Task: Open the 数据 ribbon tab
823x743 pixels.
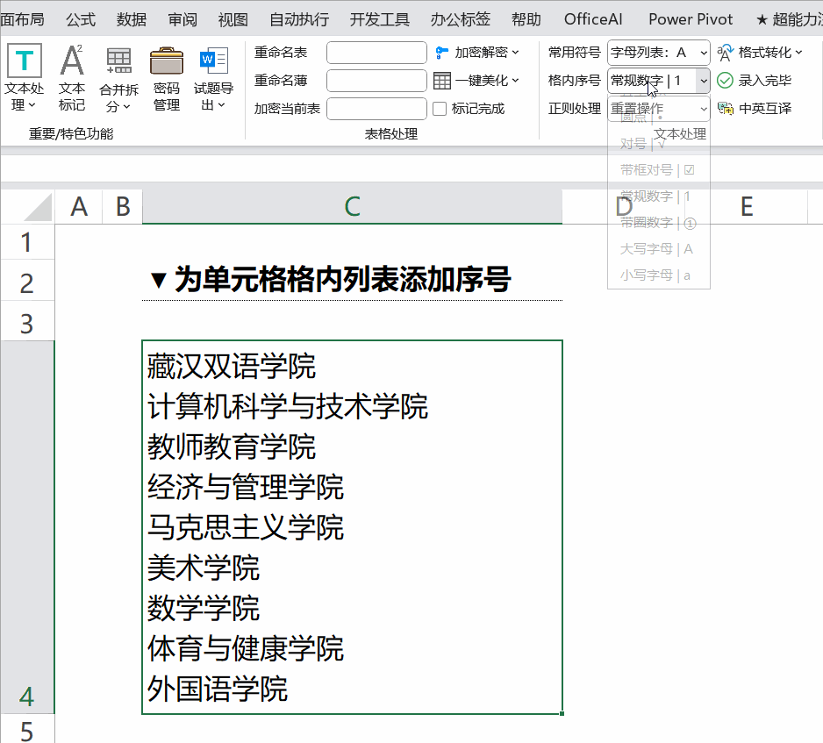Action: 132,19
